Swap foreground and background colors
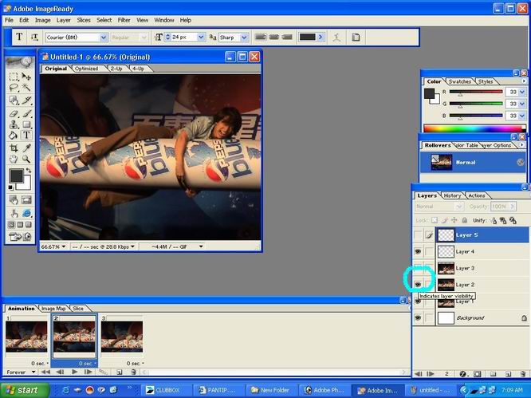The height and width of the screenshot is (398, 531). tap(29, 171)
